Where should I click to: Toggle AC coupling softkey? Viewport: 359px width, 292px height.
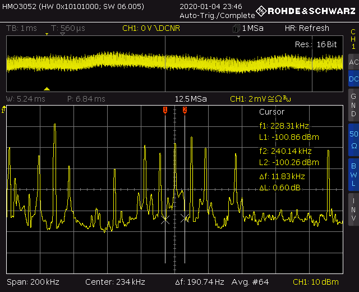(x=353, y=62)
